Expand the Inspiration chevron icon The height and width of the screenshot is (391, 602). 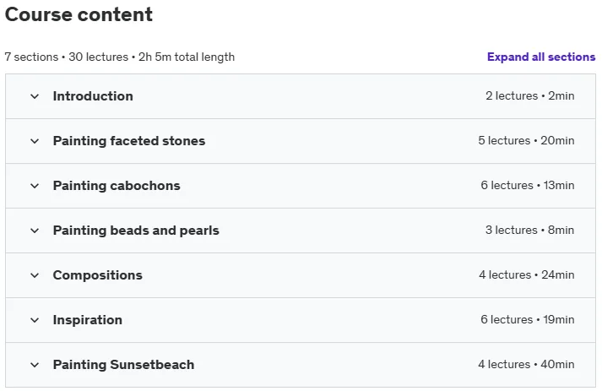pyautogui.click(x=35, y=320)
